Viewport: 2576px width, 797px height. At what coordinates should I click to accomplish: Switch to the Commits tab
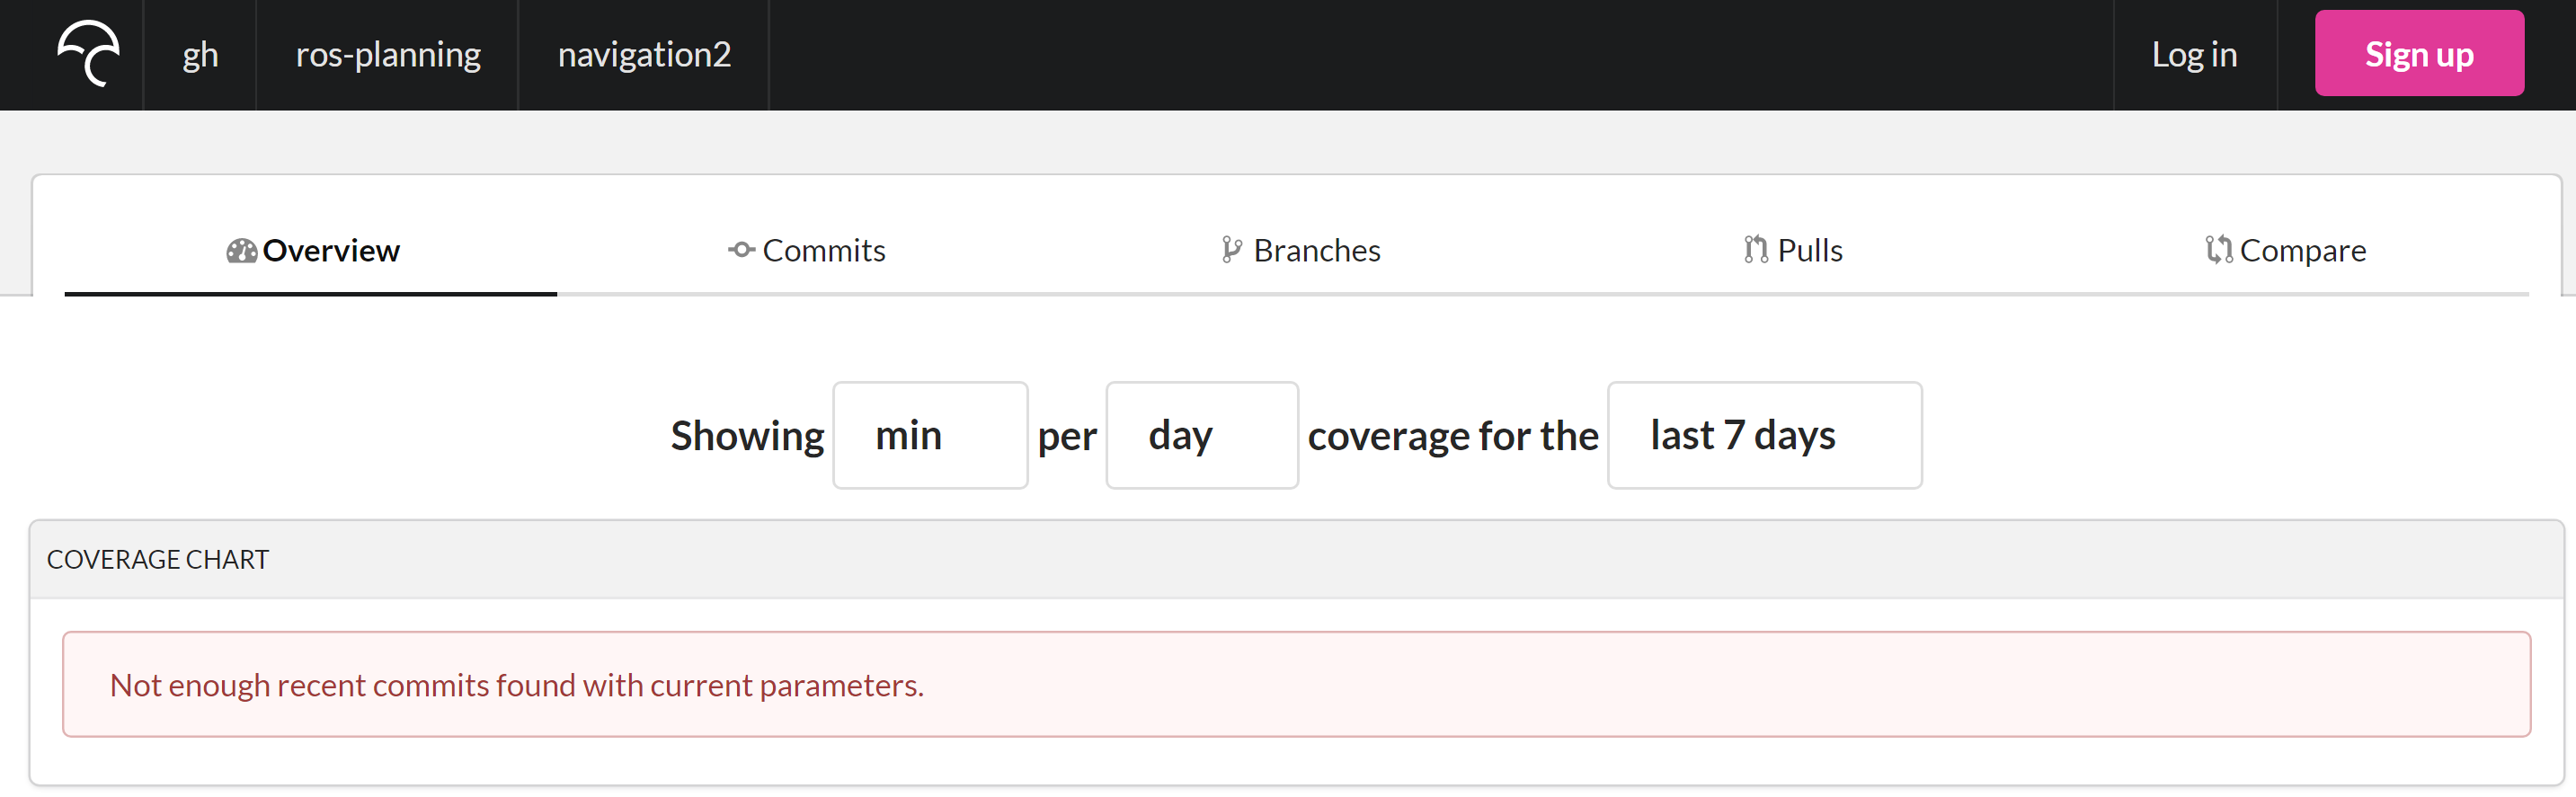click(x=823, y=251)
